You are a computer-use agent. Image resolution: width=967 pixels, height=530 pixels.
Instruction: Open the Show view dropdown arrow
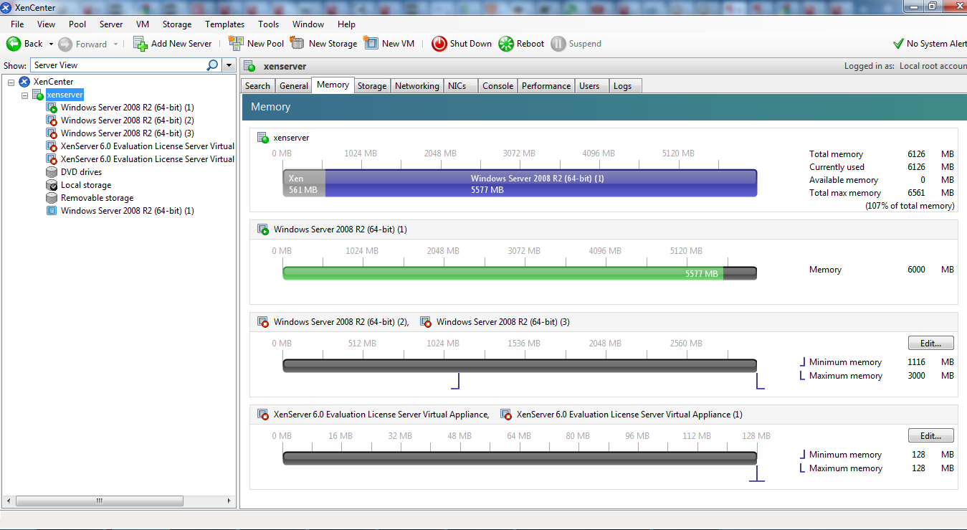229,65
